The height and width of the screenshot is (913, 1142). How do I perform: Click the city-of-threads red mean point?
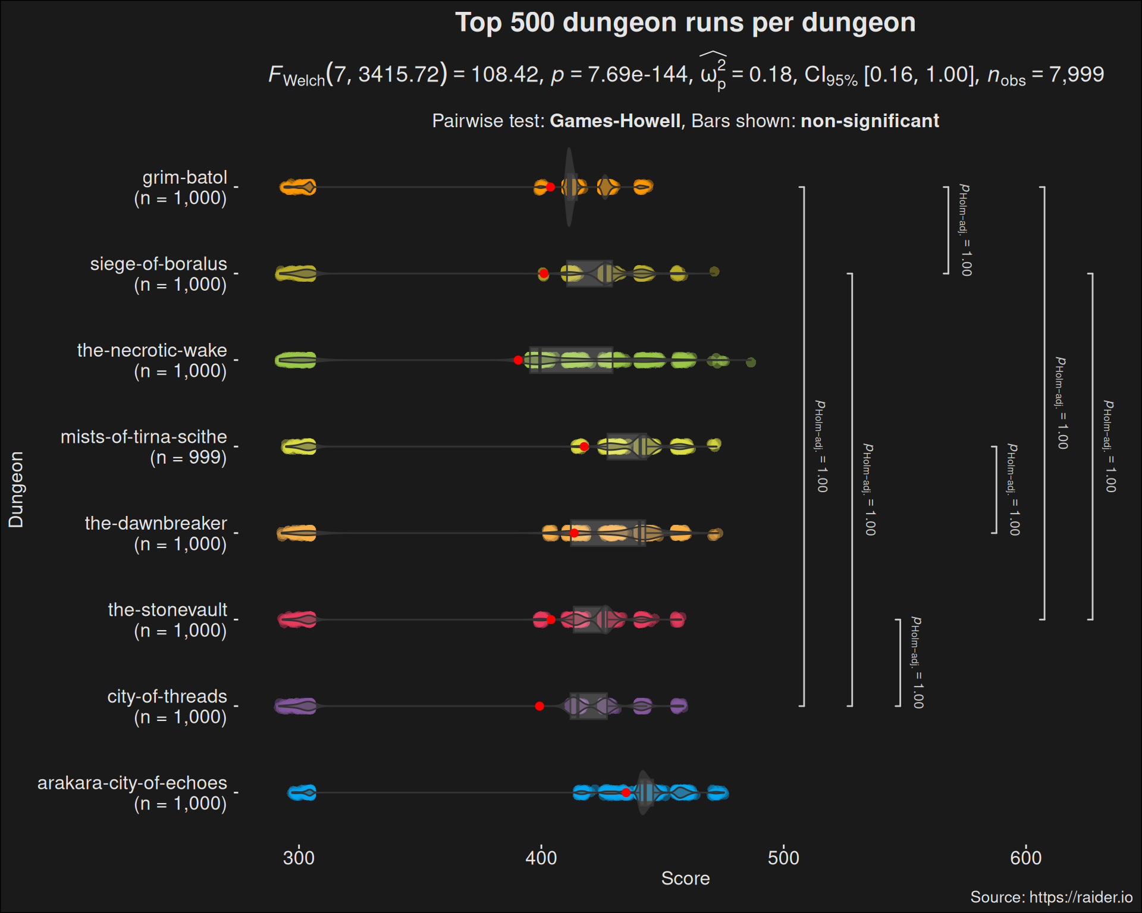(x=539, y=706)
